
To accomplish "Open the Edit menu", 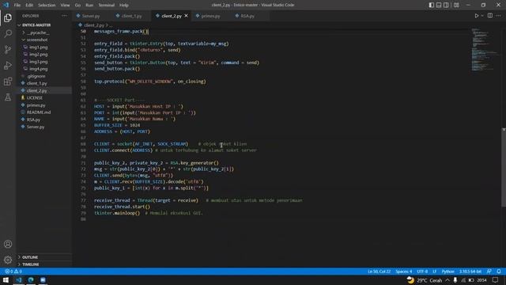I will pyautogui.click(x=29, y=5).
